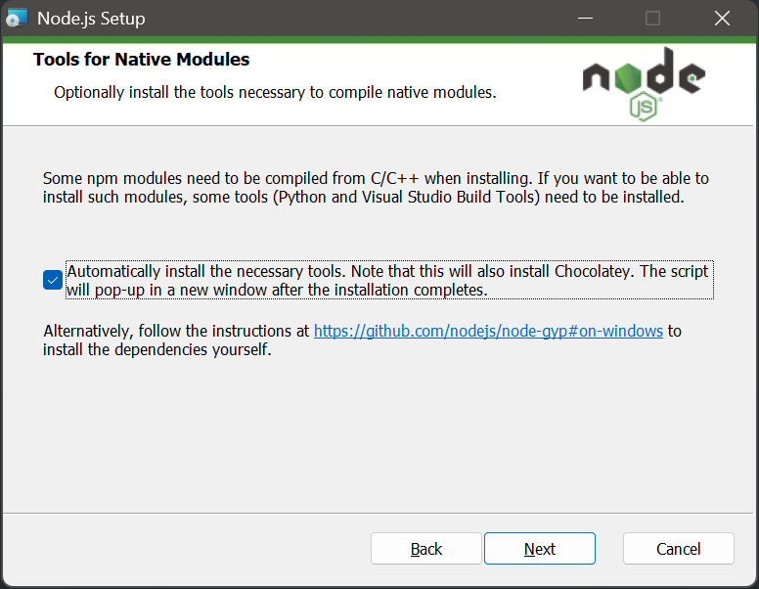The width and height of the screenshot is (759, 589).
Task: Click the Node.js installer icon in title bar
Action: [x=16, y=19]
